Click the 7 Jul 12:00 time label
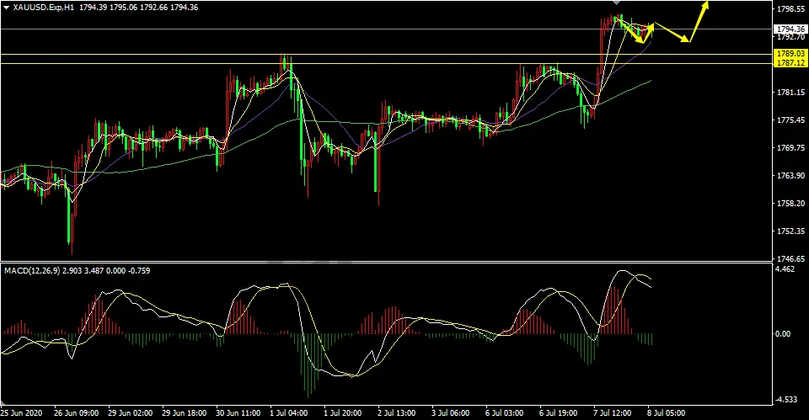Viewport: 809px width, 420px height. [x=613, y=413]
